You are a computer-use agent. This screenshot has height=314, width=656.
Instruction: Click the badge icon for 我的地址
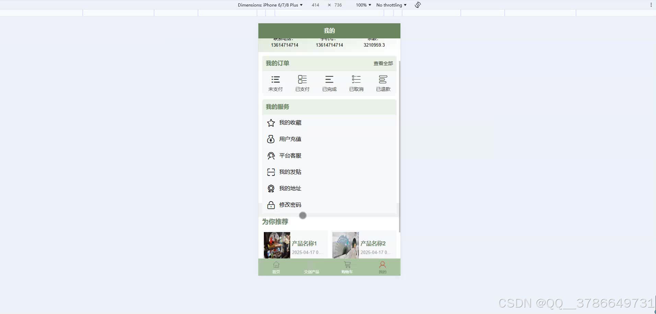click(x=271, y=189)
